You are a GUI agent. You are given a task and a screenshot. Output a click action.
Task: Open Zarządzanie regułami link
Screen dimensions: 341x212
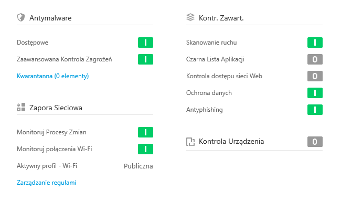(47, 183)
